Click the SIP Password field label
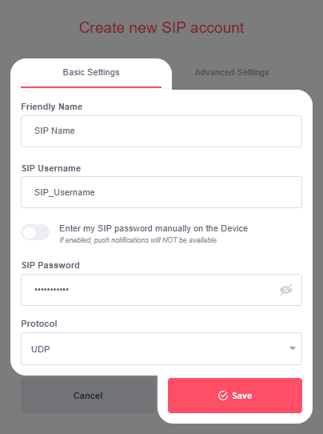Viewport: 323px width, 434px height. (50, 265)
